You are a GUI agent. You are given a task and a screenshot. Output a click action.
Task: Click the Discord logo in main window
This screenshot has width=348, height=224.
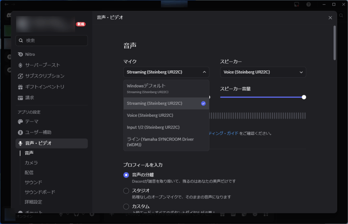tap(9, 16)
